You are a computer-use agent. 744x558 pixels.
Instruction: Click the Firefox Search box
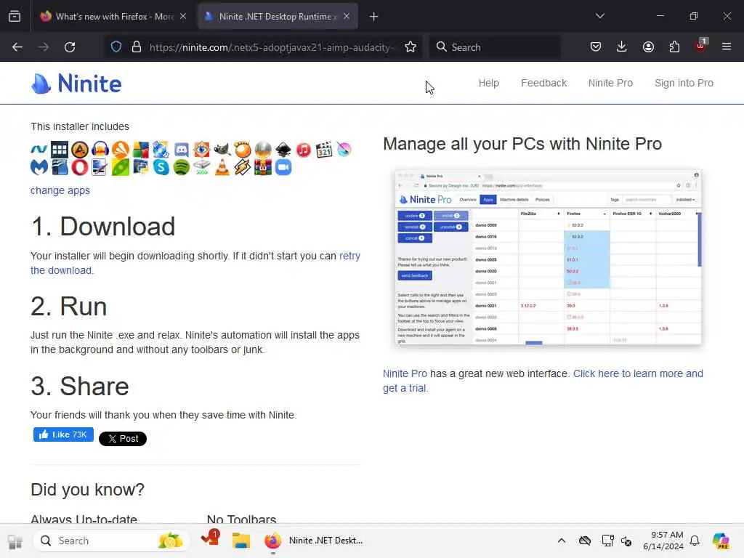point(494,47)
